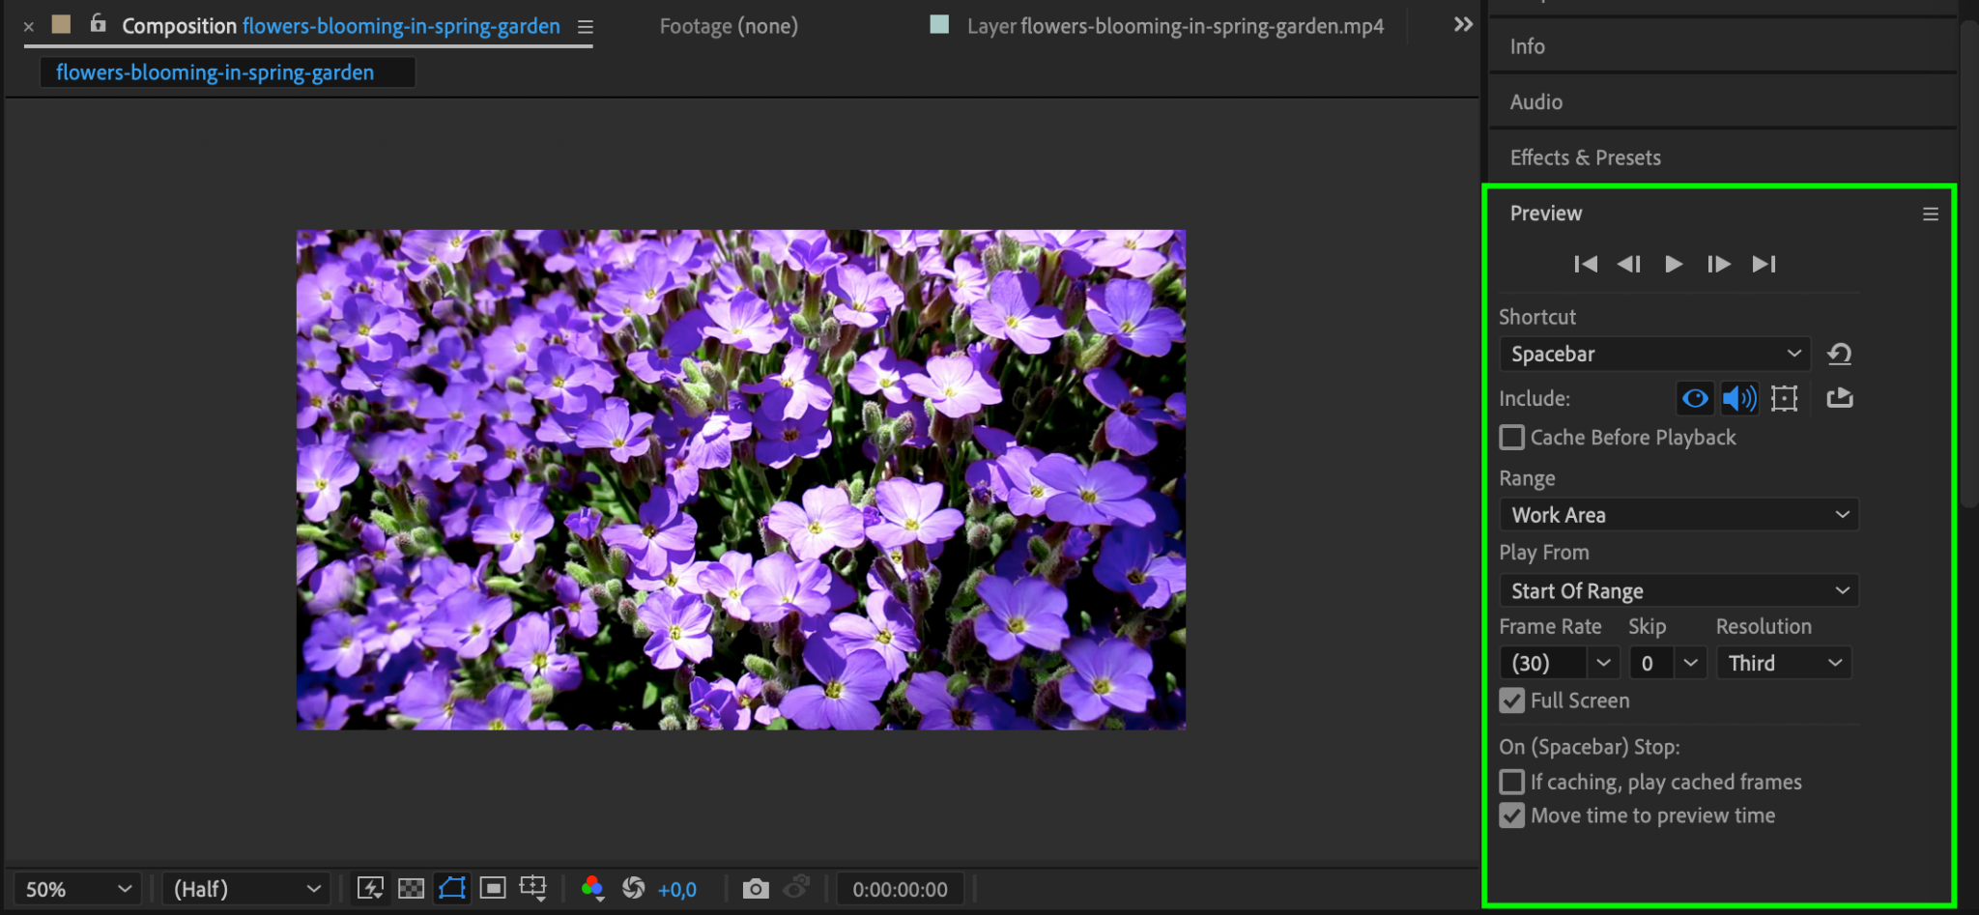Uncheck the Full Screen option
Viewport: 1979px width, 915px height.
pyautogui.click(x=1512, y=701)
